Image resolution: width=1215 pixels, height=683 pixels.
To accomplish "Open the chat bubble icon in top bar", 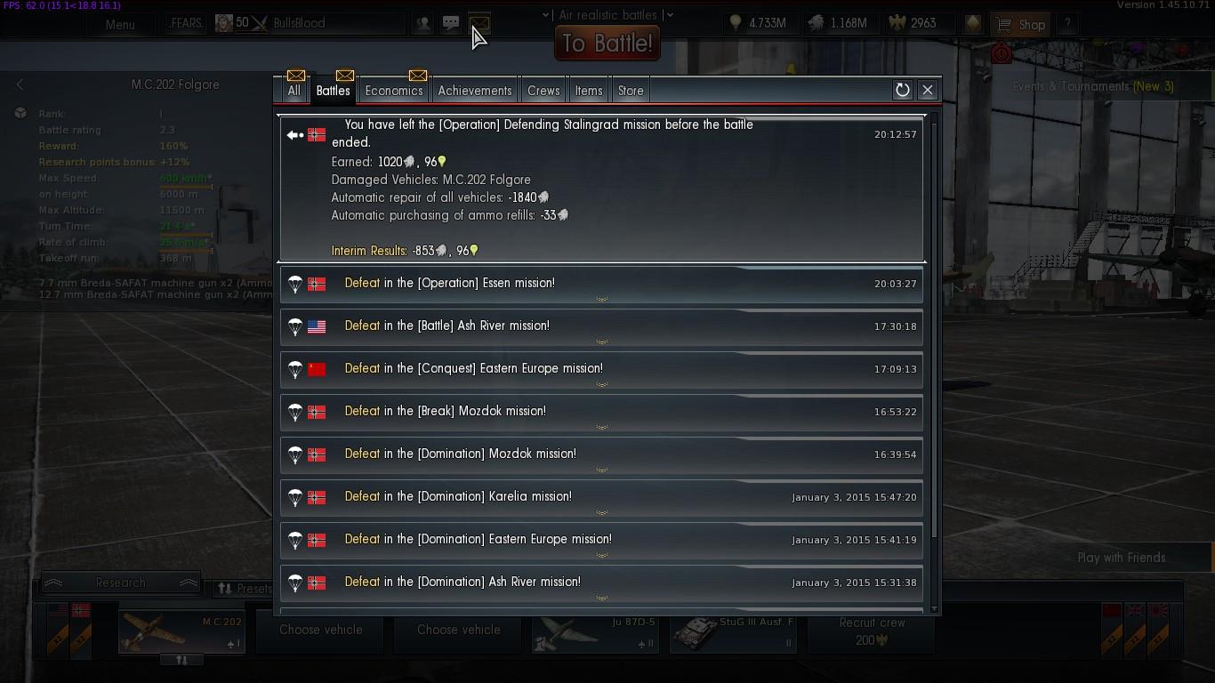I will click(x=451, y=23).
